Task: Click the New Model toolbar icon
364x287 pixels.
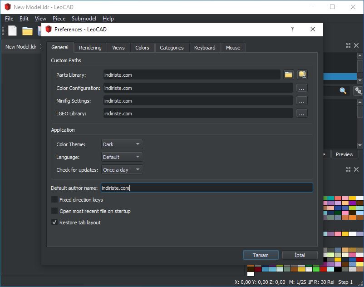Action: [x=13, y=30]
